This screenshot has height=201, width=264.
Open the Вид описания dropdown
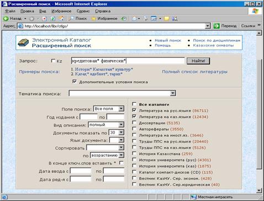(x=121, y=125)
